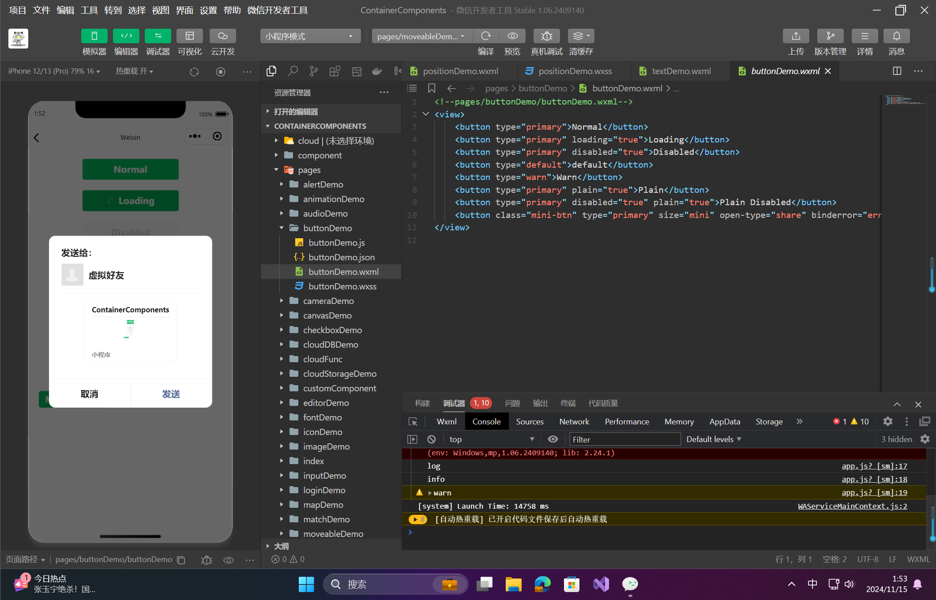Click the editor vertical scrollbar
The height and width of the screenshot is (600, 936).
pos(931,274)
